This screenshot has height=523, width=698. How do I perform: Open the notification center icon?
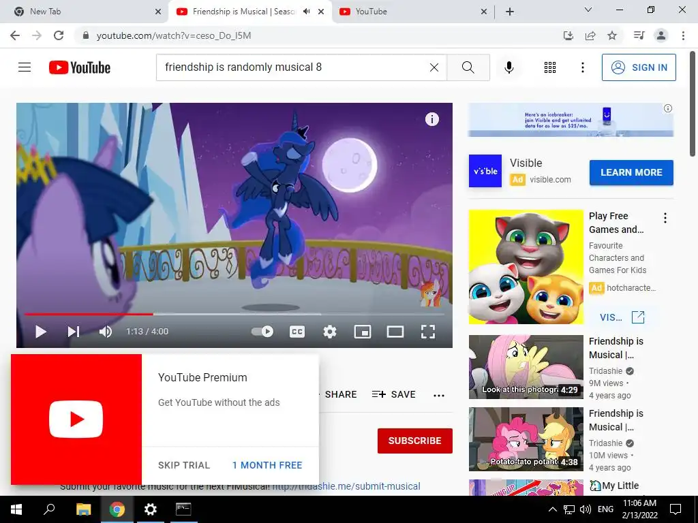676,509
